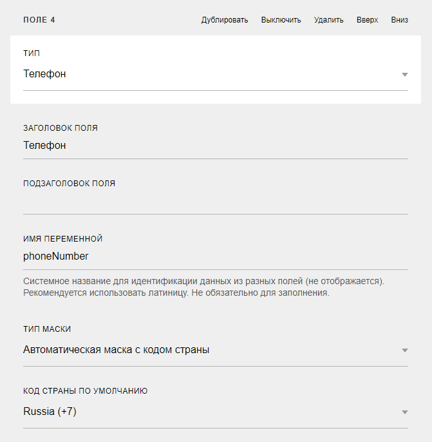The image size is (432, 442).
Task: Focus the Заголовок поля input containing Телефон
Action: (x=215, y=146)
